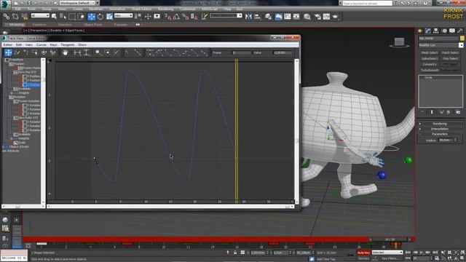Viewport: 466px width, 262px height.
Task: Click the Select and Link tool
Action: (7, 17)
